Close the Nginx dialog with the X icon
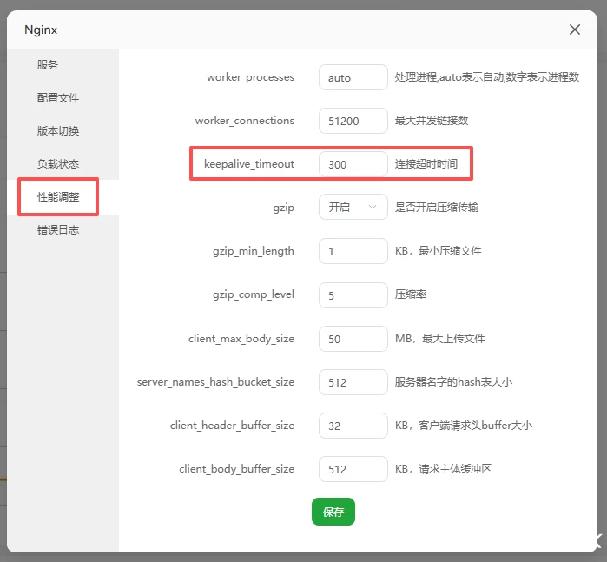 (x=575, y=30)
